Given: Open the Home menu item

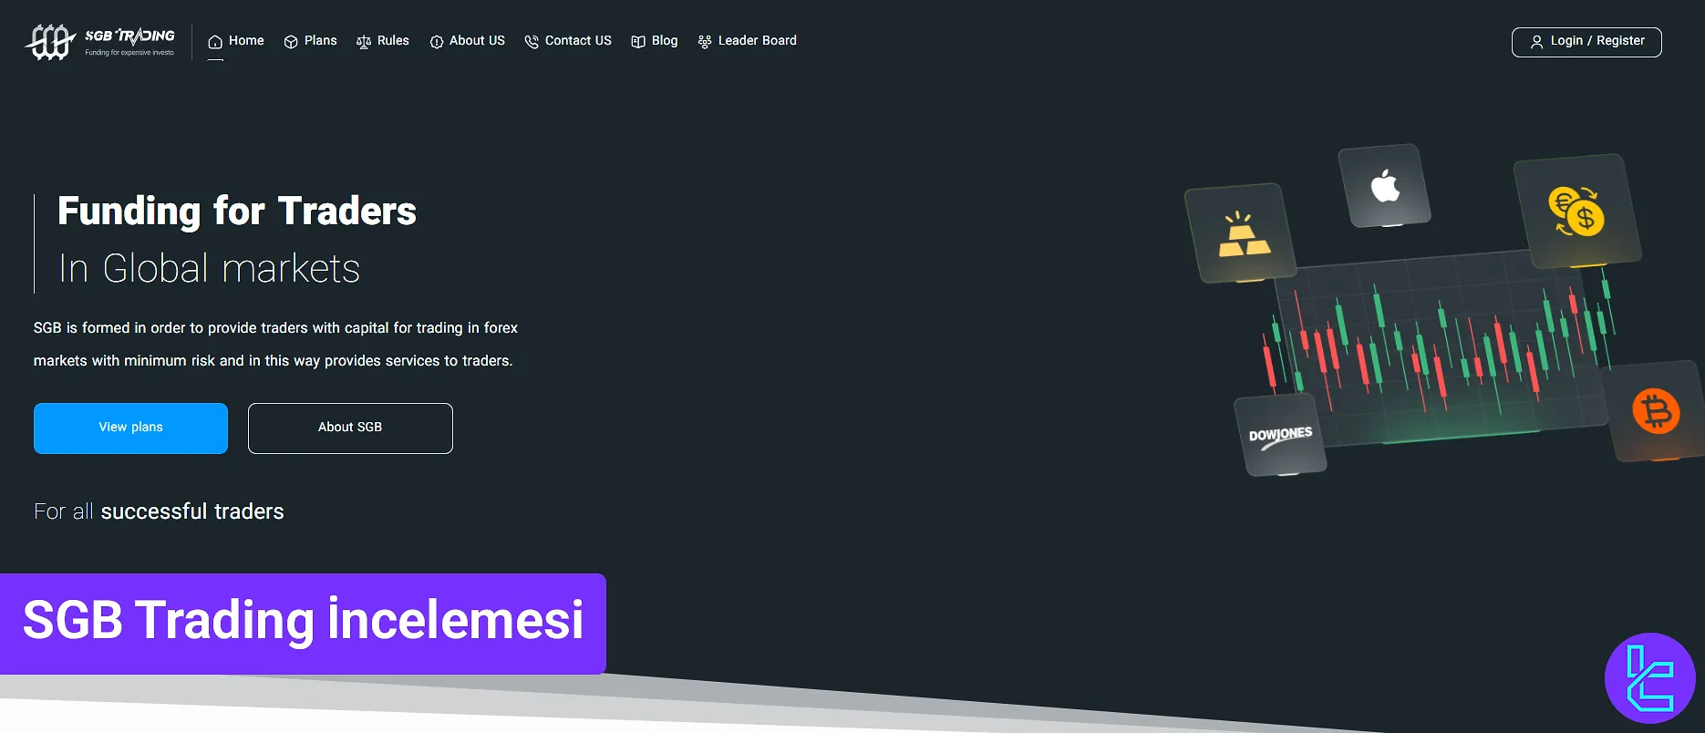Looking at the screenshot, I should [245, 41].
